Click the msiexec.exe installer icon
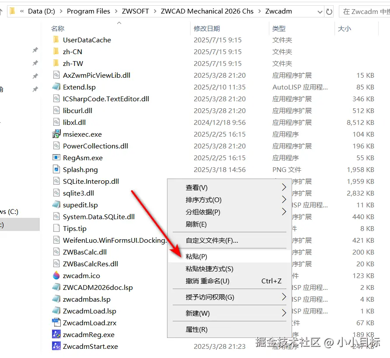Viewport: 390px width, 358px height. [x=56, y=134]
